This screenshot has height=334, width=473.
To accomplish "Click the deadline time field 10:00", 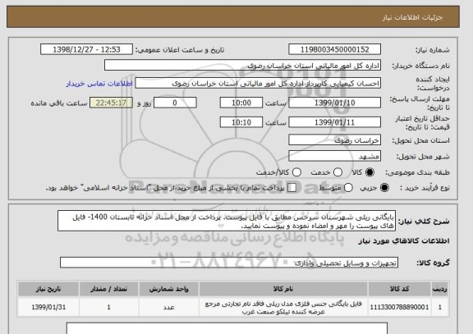I will (x=241, y=103).
